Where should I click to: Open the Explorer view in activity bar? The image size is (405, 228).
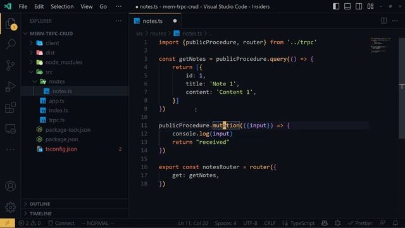pos(11,24)
